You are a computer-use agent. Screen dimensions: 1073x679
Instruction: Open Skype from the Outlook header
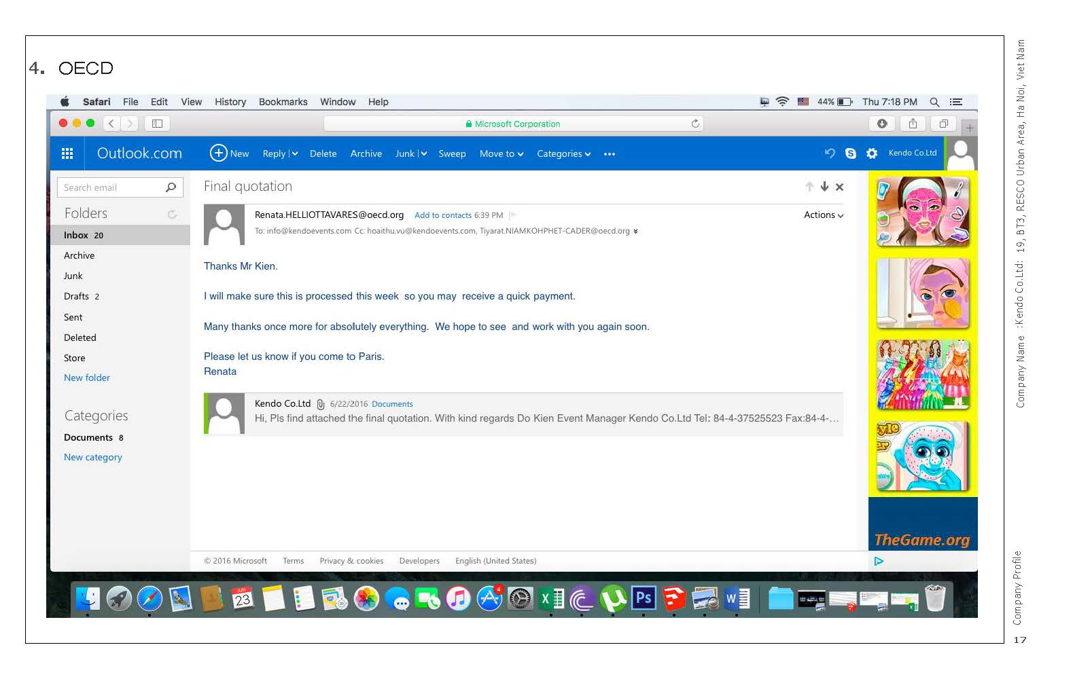tap(851, 153)
